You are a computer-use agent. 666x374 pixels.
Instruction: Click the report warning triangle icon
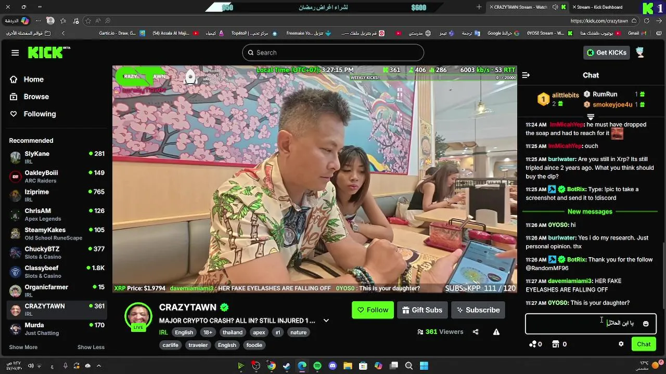(496, 332)
